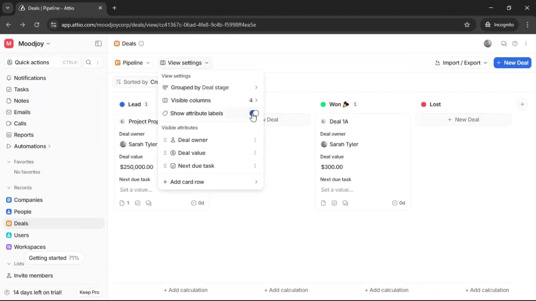Toggle the Tasks checkbox icon in sidebar
The image size is (536, 301).
[9, 89]
